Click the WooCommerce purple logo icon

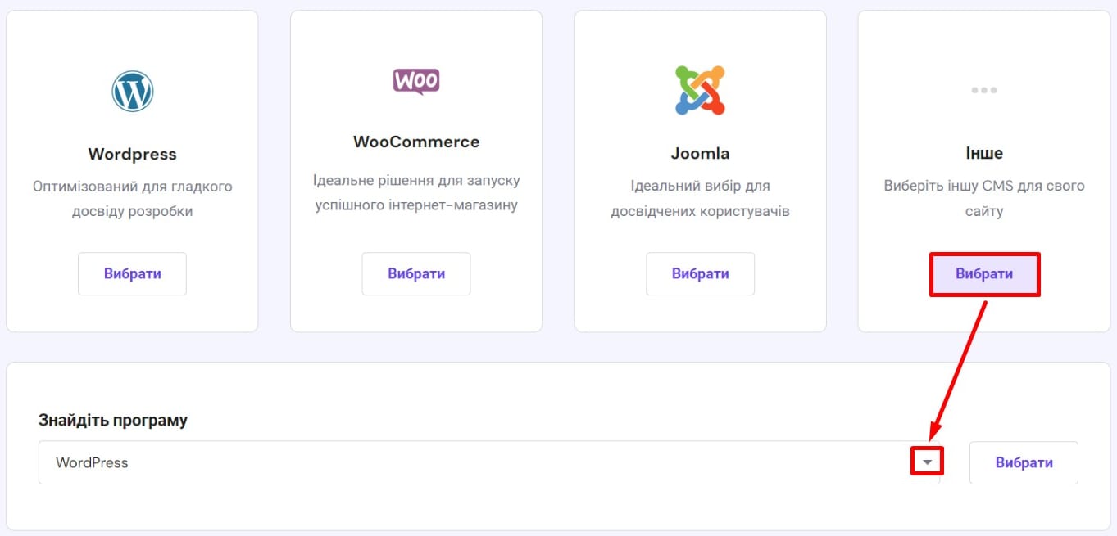tap(416, 81)
